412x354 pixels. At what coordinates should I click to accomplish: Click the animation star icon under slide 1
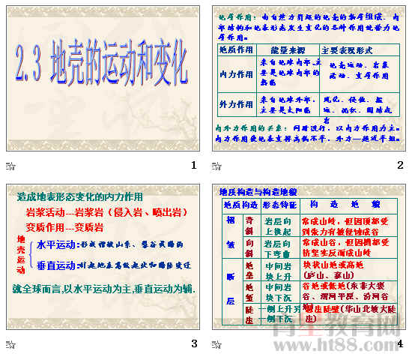pyautogui.click(x=10, y=166)
